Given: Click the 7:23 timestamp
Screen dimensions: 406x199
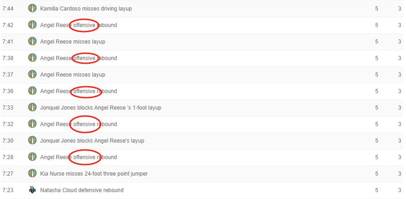Looking at the screenshot, I should (8, 190).
